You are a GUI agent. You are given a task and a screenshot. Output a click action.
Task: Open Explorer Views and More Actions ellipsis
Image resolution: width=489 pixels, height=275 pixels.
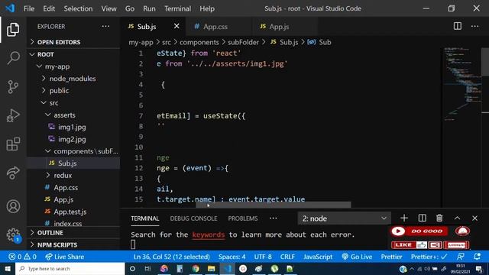tap(105, 26)
